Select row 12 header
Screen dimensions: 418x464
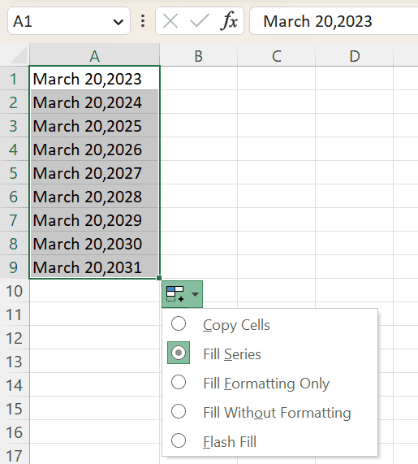click(14, 338)
